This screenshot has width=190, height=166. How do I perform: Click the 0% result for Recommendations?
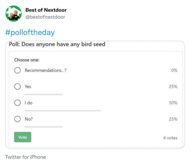(x=174, y=70)
